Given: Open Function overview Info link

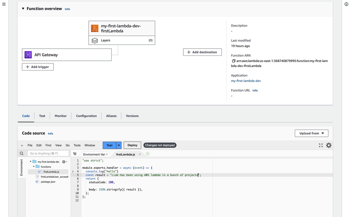Looking at the screenshot, I should [68, 9].
